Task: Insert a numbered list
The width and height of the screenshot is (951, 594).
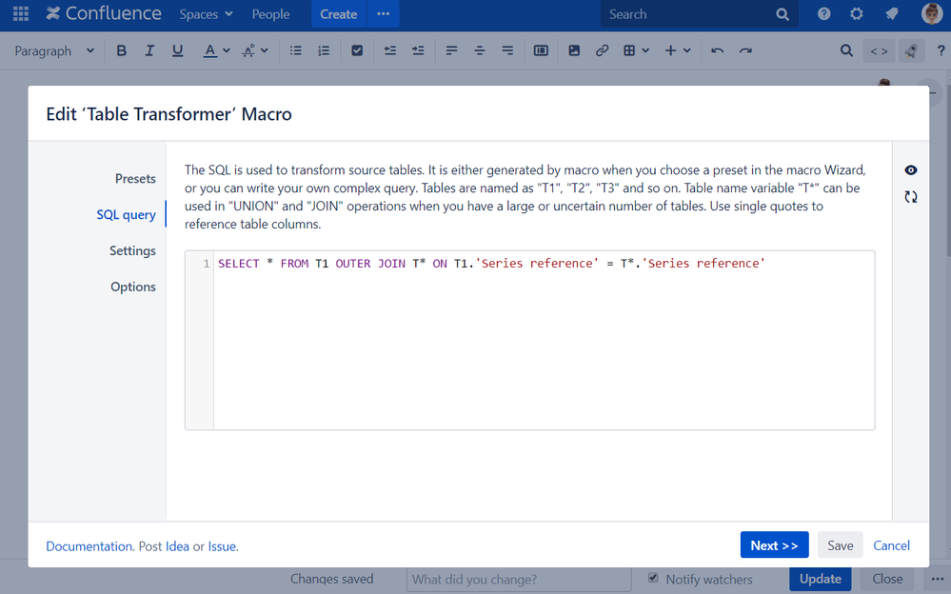Action: [x=324, y=51]
